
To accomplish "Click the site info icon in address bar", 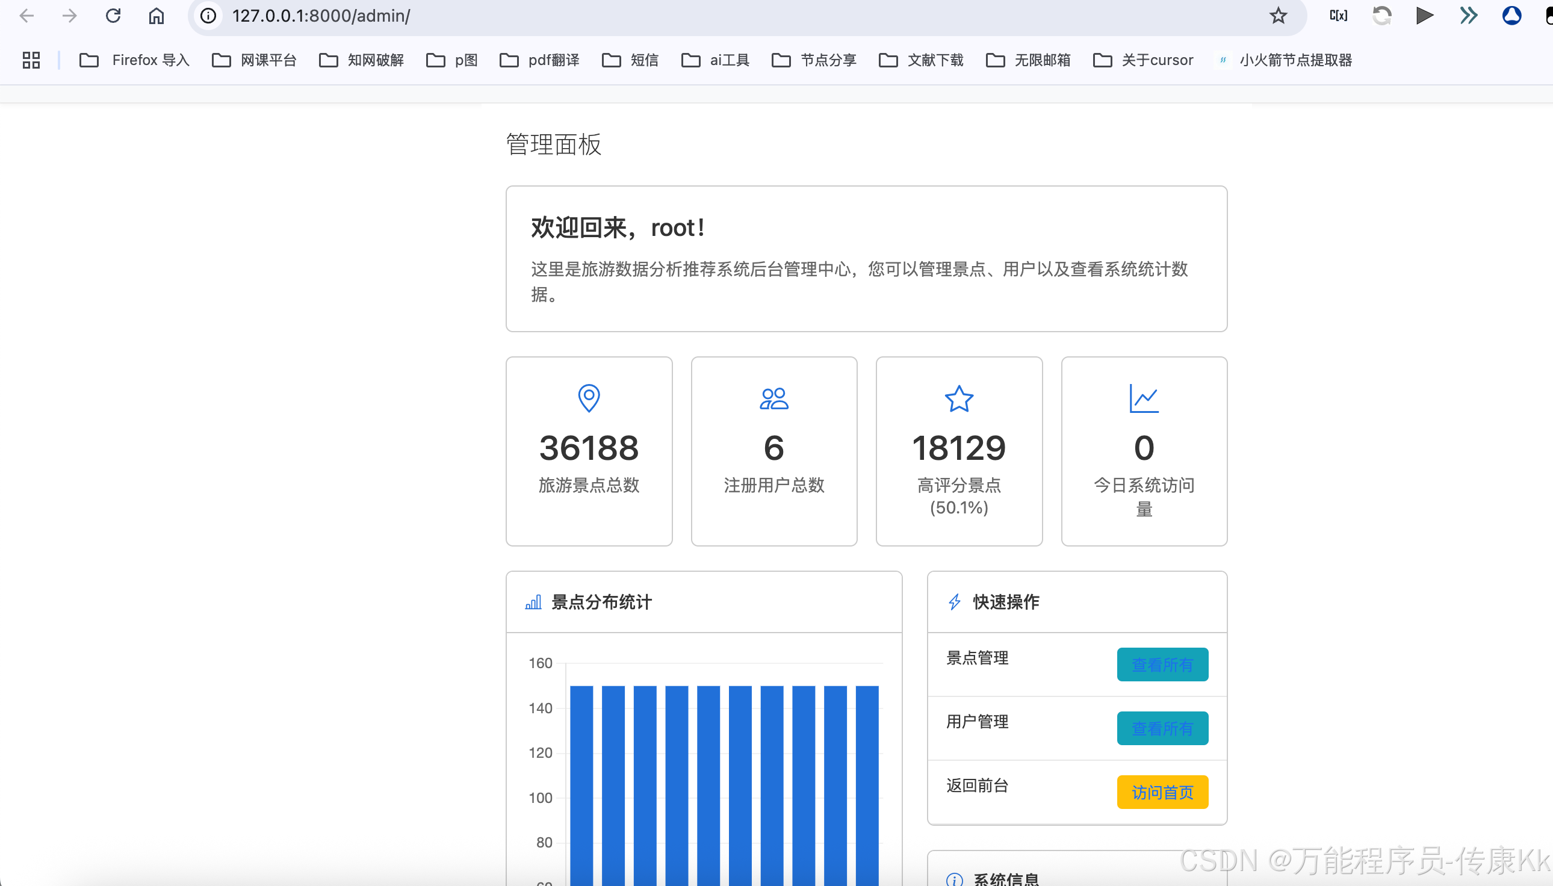I will [208, 16].
